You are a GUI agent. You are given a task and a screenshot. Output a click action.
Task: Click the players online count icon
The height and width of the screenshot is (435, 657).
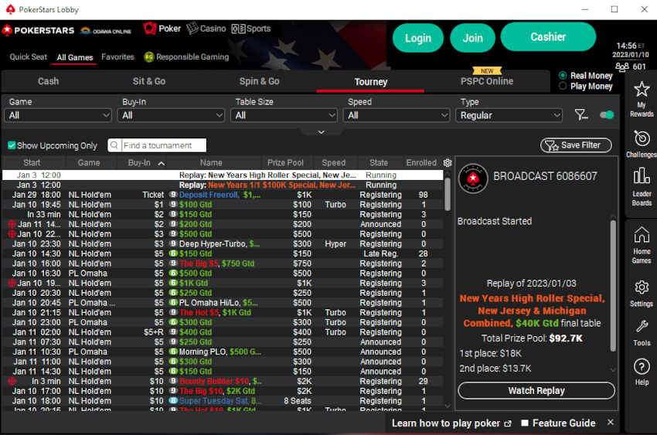[x=621, y=66]
